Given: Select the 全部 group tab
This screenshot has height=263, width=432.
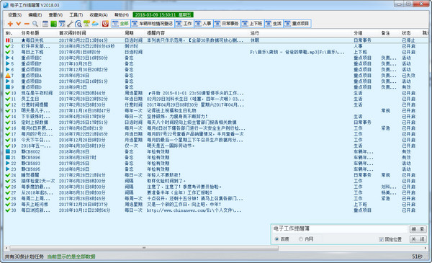Looking at the screenshot, I should click(x=121, y=24).
